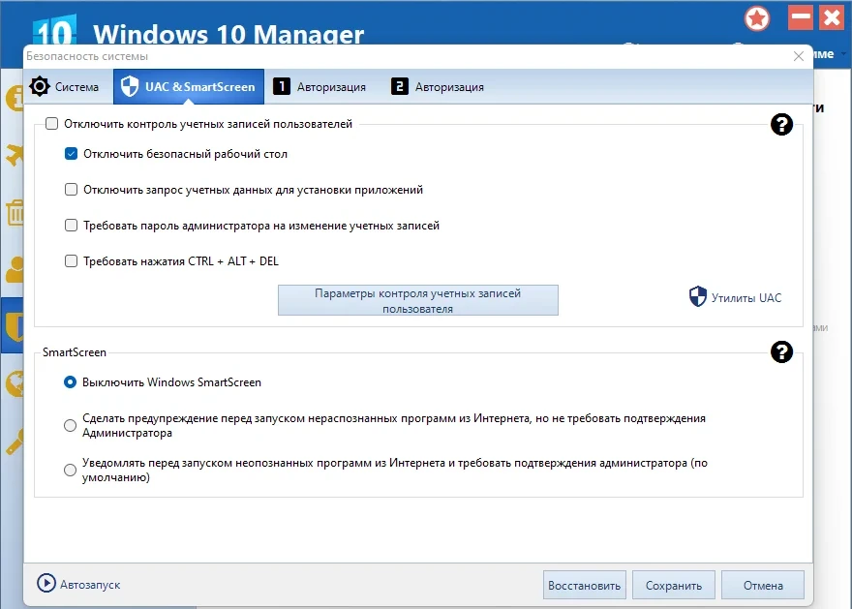Open the trash cleaner sidebar icon in main window

click(15, 213)
